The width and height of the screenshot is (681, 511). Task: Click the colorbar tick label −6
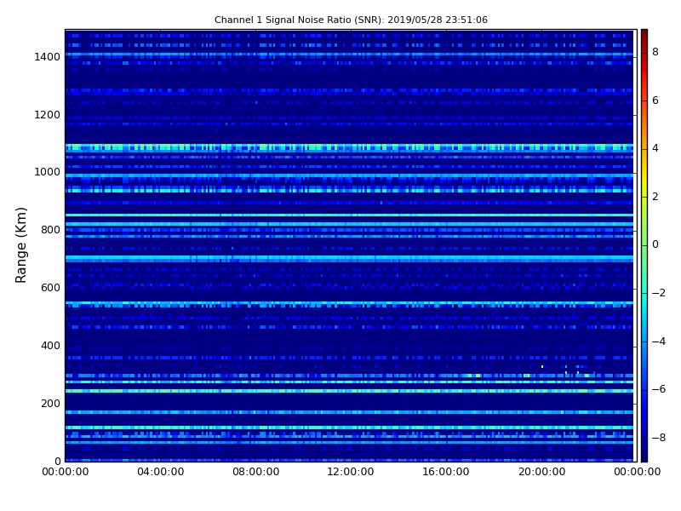tap(659, 389)
